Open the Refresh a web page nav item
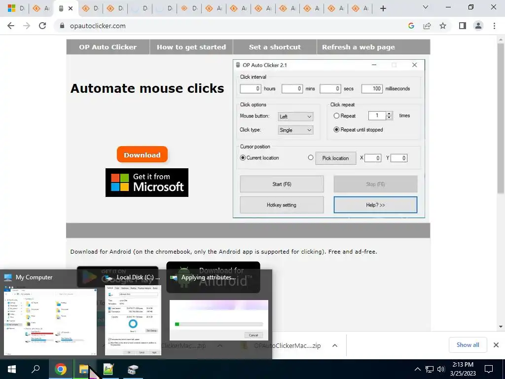 pos(359,47)
